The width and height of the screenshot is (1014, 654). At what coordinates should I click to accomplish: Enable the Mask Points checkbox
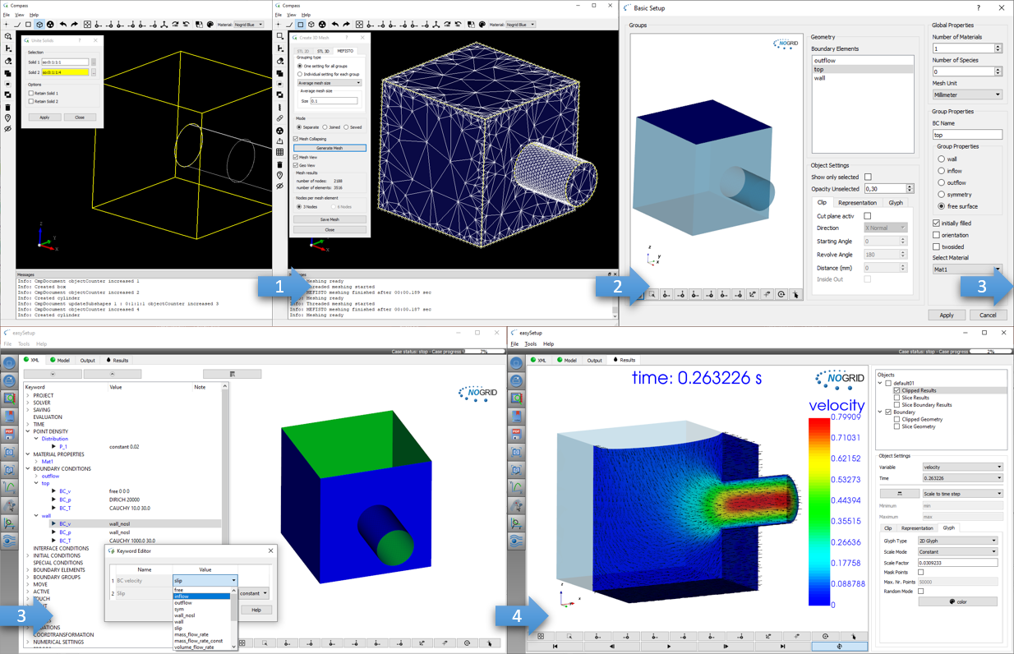pos(921,572)
